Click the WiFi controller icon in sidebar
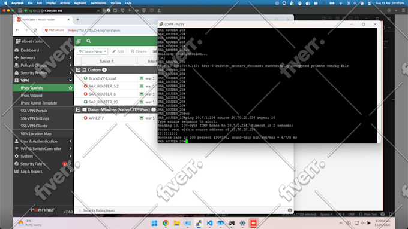 click(17, 149)
